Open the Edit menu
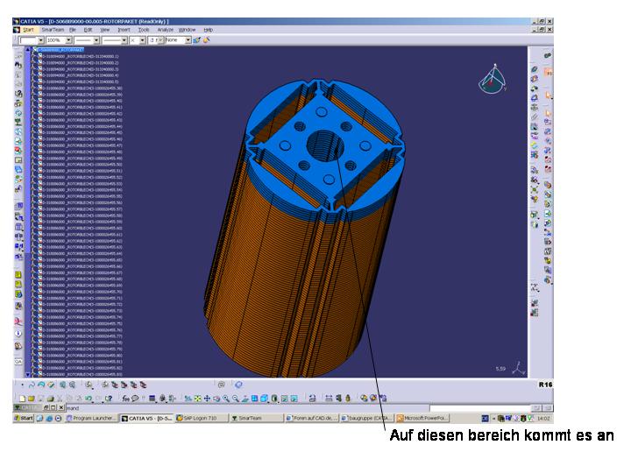The width and height of the screenshot is (631, 473). [88, 30]
